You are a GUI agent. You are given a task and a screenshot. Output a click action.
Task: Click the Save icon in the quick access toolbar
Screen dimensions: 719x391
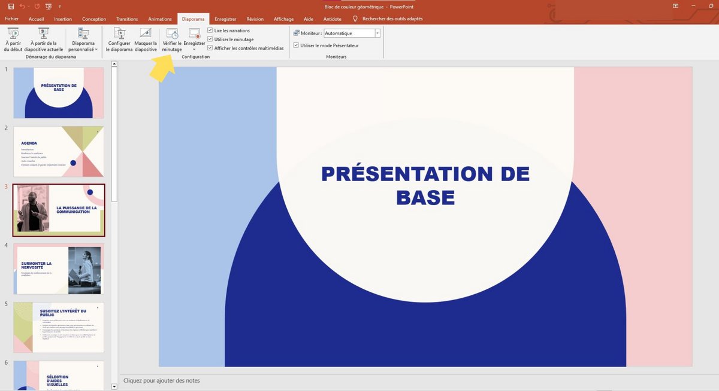pyautogui.click(x=11, y=7)
